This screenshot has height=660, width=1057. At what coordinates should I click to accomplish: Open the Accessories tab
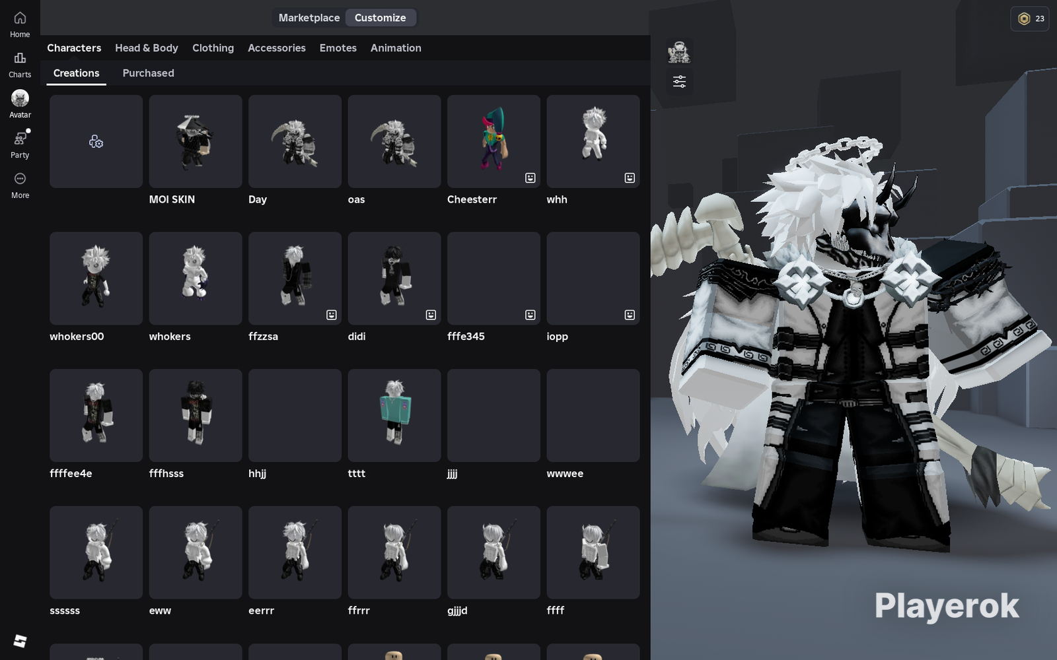277,48
